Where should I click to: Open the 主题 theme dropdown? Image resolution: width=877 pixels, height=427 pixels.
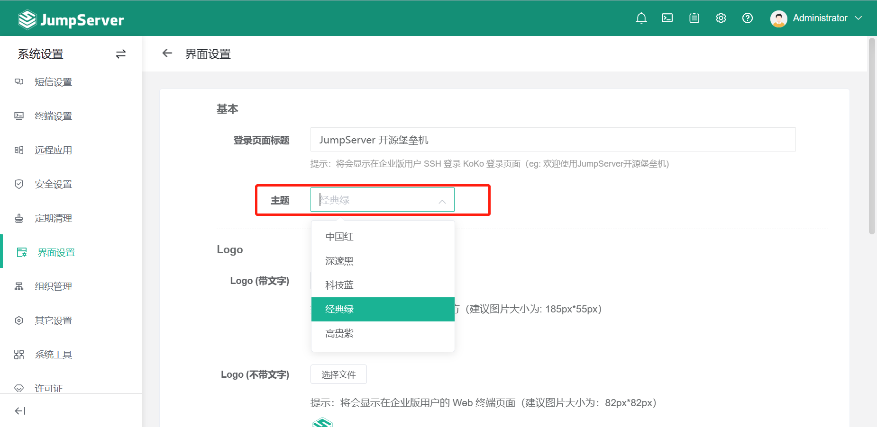click(382, 199)
